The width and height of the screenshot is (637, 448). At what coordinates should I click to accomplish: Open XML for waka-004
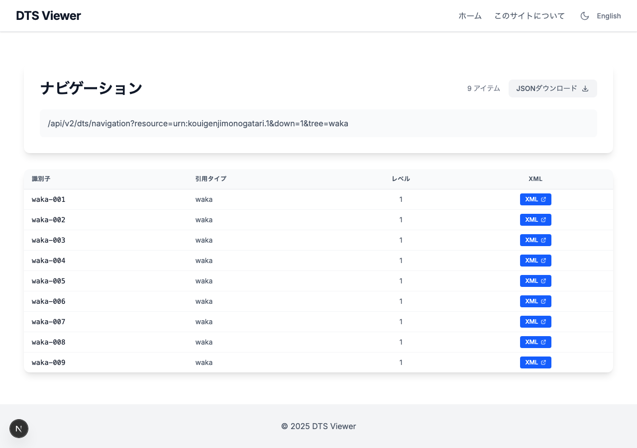[x=535, y=260]
